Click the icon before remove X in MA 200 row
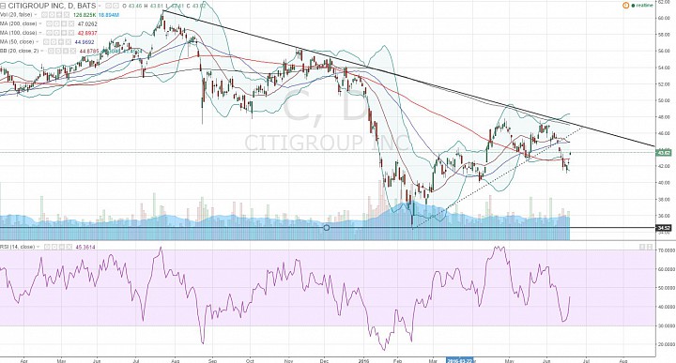Viewport: 676px width, 363px height. point(64,23)
